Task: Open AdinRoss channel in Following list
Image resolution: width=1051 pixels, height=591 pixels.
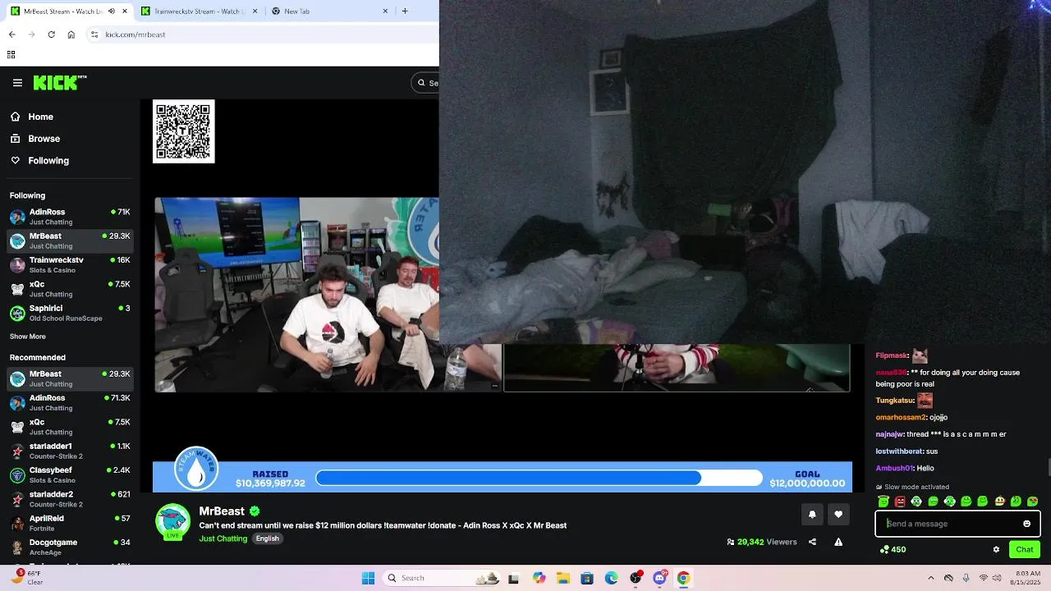Action: (71, 217)
